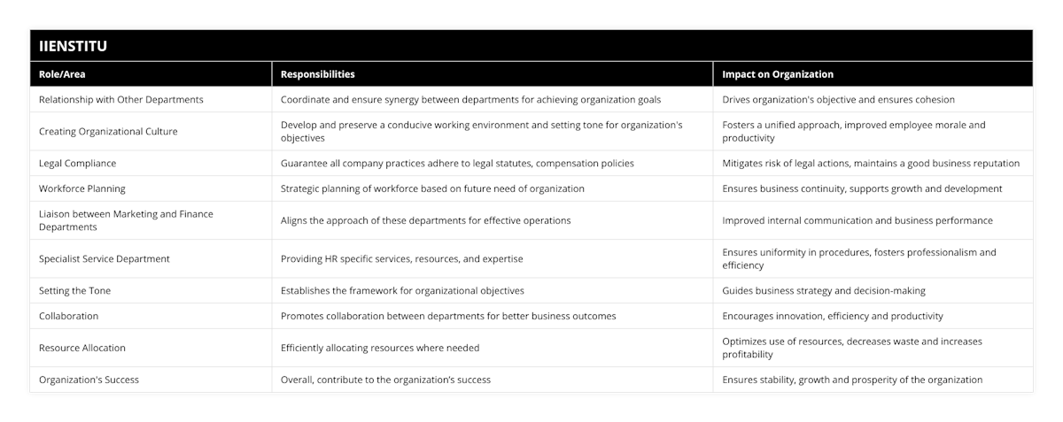Click 'Providing HR specific services' responsibility cell

(x=402, y=259)
